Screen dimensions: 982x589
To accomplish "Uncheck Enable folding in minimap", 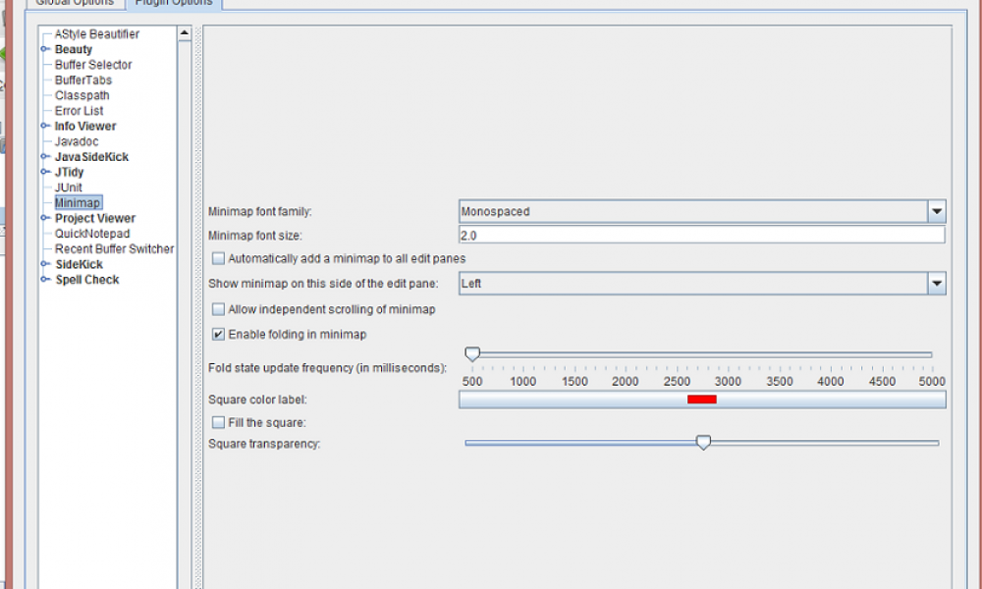I will click(217, 334).
